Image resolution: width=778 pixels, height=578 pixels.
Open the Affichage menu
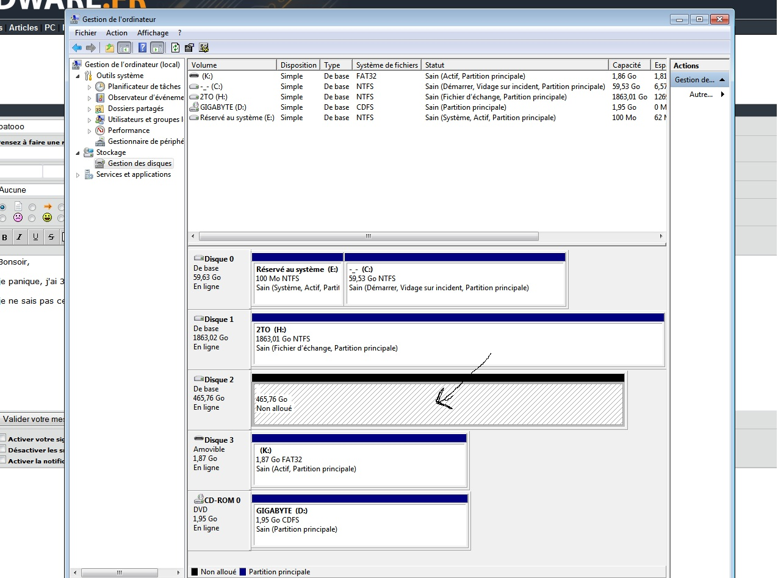[153, 33]
